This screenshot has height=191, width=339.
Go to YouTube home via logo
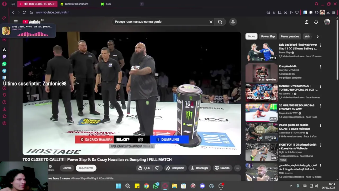click(32, 22)
